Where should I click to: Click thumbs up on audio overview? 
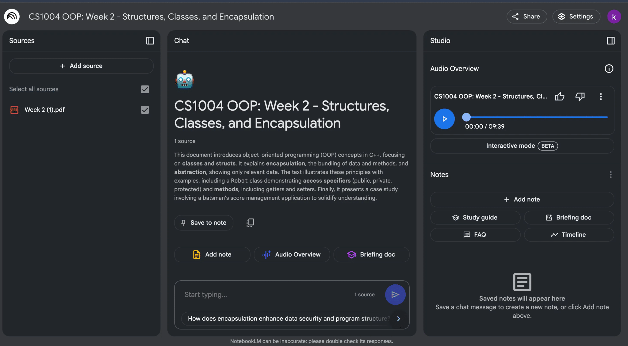pos(560,97)
